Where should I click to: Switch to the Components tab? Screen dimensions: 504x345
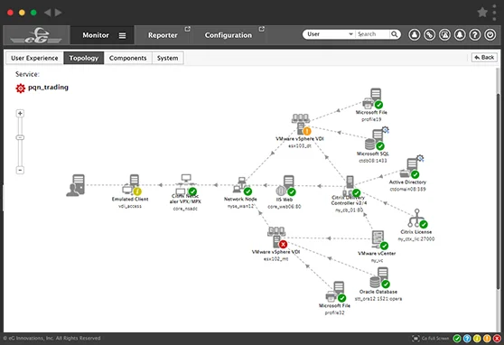(x=127, y=58)
